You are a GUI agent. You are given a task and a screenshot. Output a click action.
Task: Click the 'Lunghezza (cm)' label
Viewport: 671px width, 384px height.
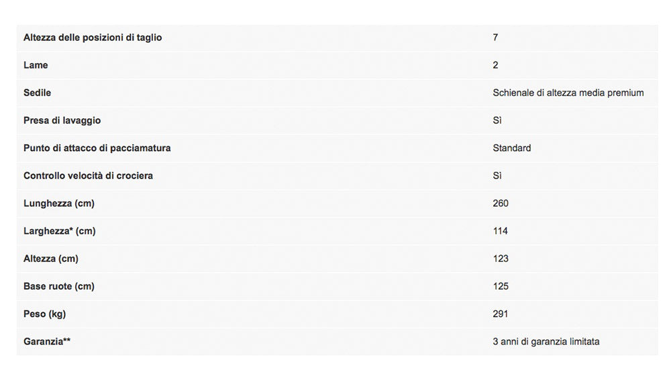click(59, 203)
